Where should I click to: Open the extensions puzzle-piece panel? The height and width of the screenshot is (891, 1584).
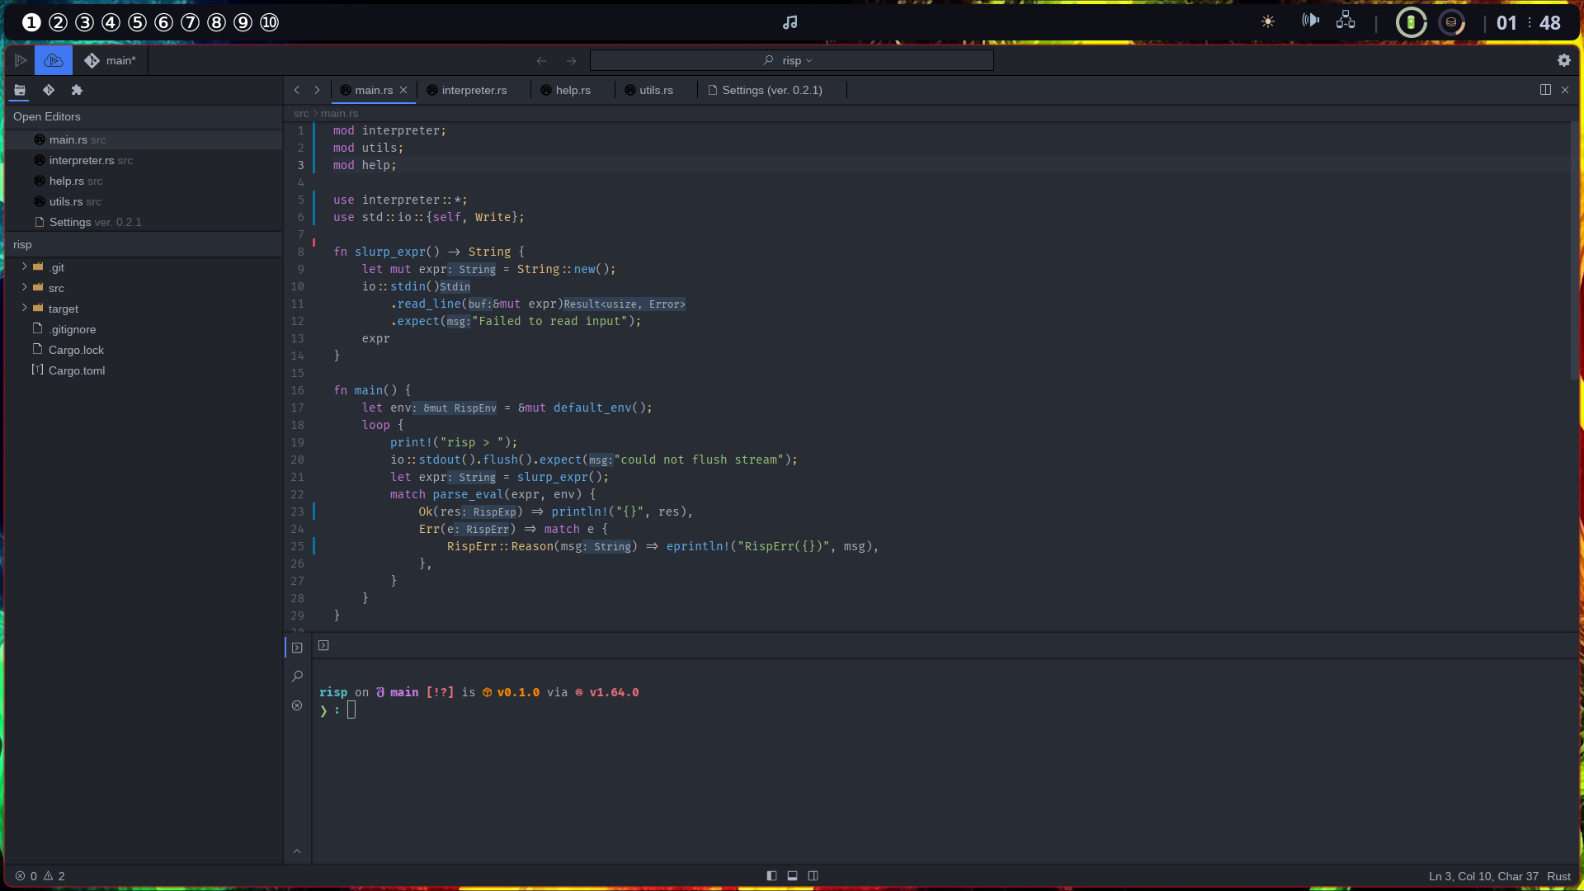[77, 90]
